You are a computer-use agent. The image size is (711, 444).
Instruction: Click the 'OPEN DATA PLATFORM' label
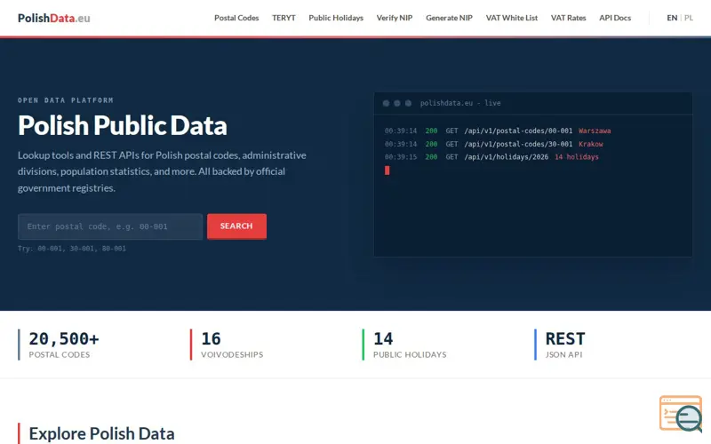66,100
